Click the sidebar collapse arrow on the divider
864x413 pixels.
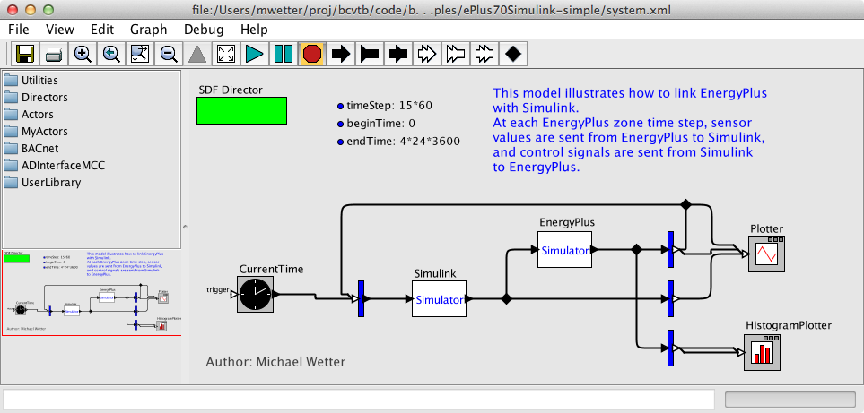click(185, 226)
